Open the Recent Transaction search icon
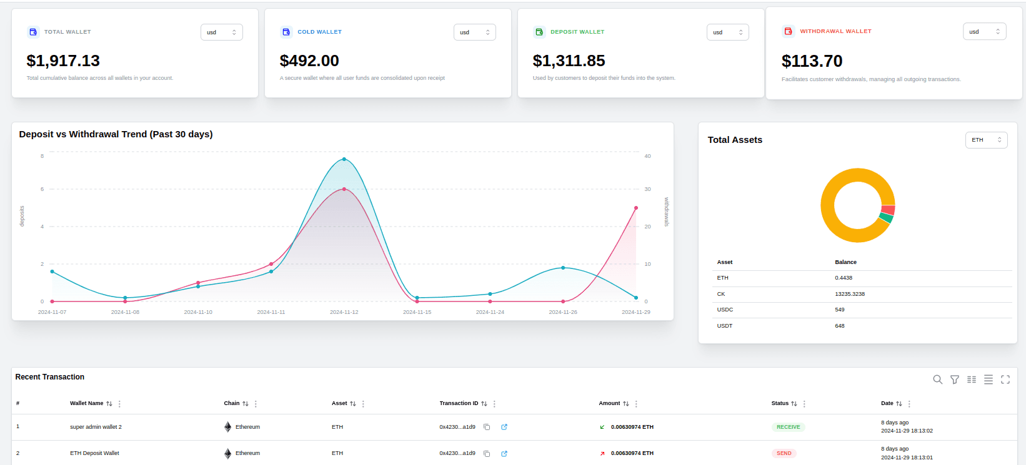 point(937,379)
